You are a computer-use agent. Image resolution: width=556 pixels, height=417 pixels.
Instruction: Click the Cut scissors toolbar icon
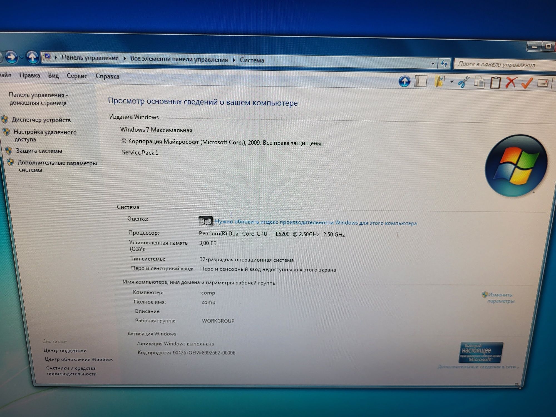coord(464,82)
